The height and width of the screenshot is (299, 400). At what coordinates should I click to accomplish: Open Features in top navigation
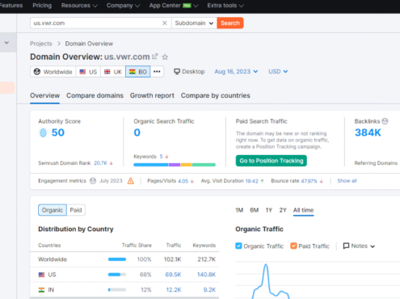11,6
